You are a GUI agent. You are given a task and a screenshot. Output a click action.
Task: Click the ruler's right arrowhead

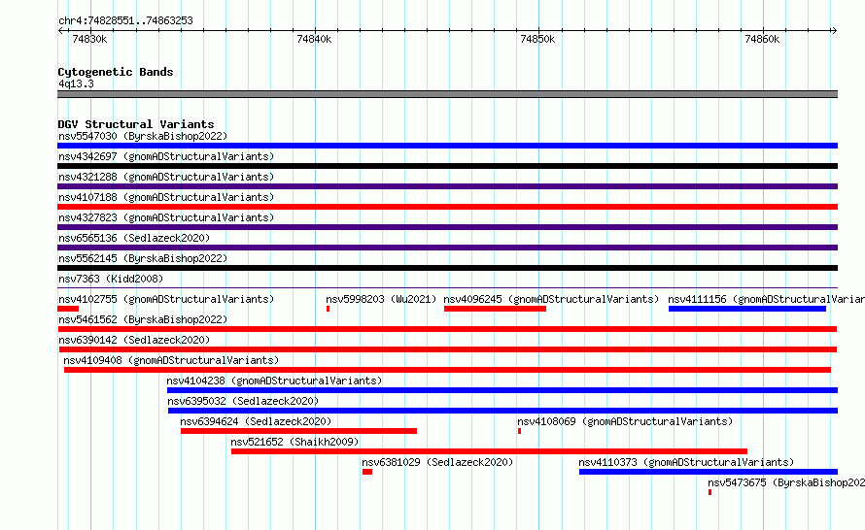pos(834,30)
